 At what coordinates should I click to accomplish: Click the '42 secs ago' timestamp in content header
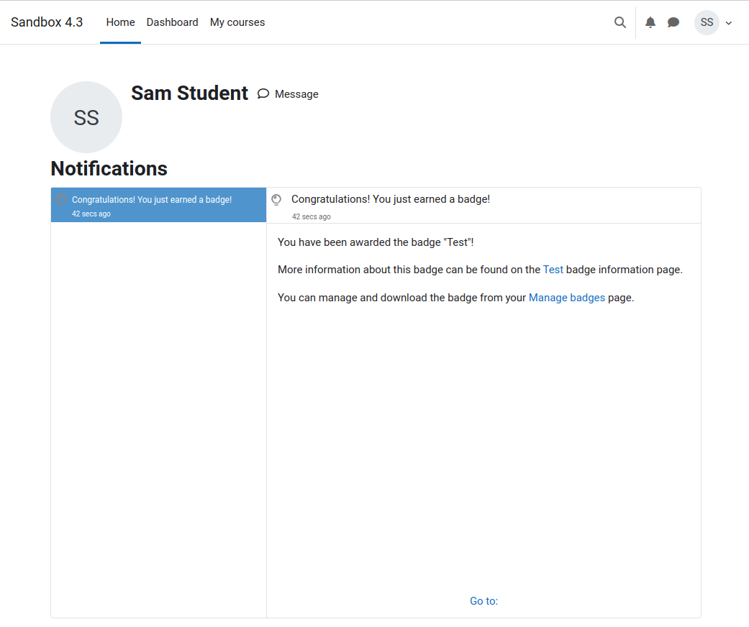click(x=312, y=216)
